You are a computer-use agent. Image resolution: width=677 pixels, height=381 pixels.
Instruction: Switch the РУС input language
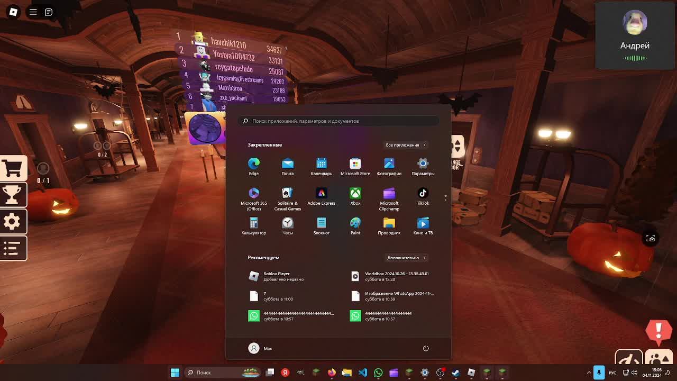[x=612, y=373]
